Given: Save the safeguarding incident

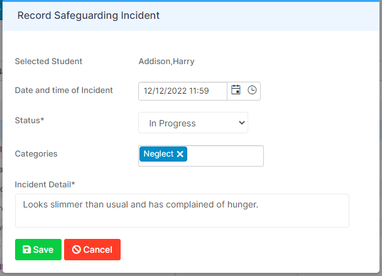Looking at the screenshot, I should 38,250.
